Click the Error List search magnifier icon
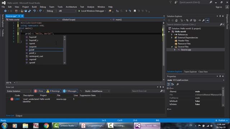Image resolution: width=230 pixels, height=129 pixels. (x=161, y=91)
